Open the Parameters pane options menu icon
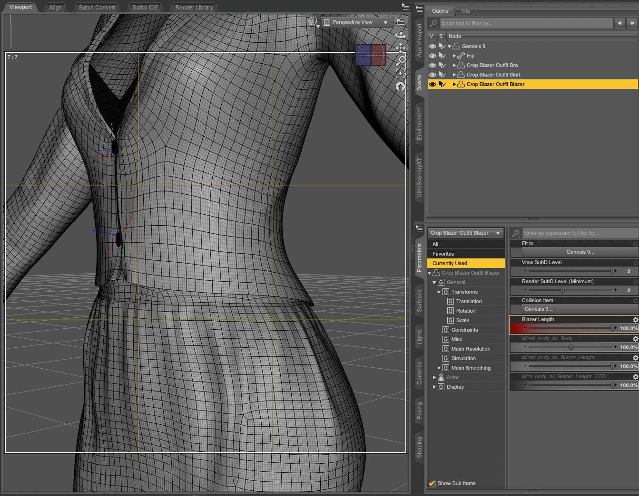 419,228
